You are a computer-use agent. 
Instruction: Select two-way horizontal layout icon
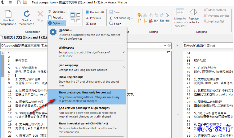tap(73, 20)
